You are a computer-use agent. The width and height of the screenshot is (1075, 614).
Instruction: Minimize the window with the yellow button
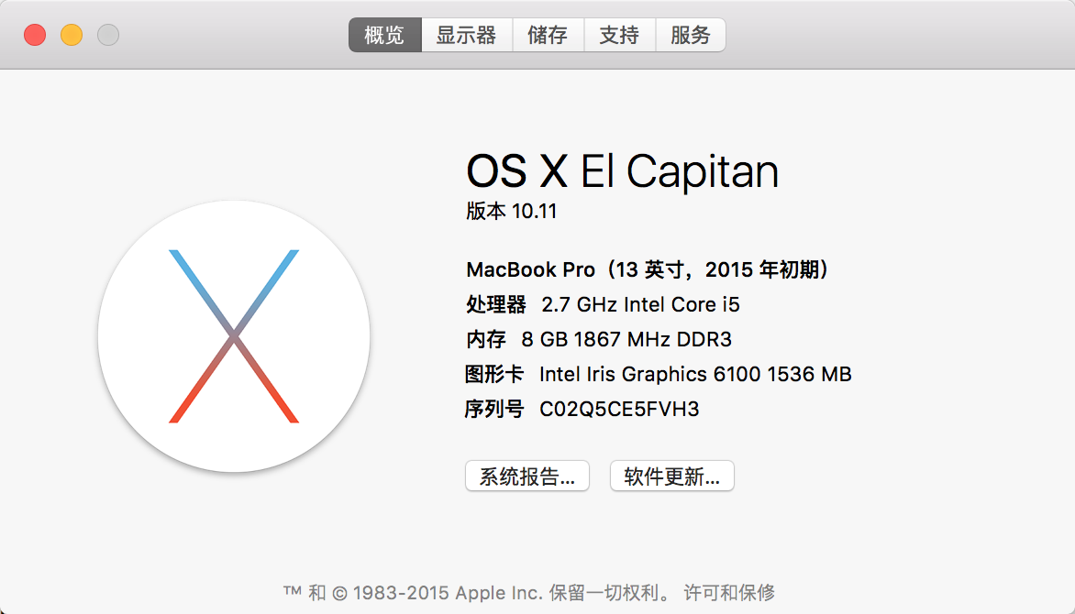(72, 36)
